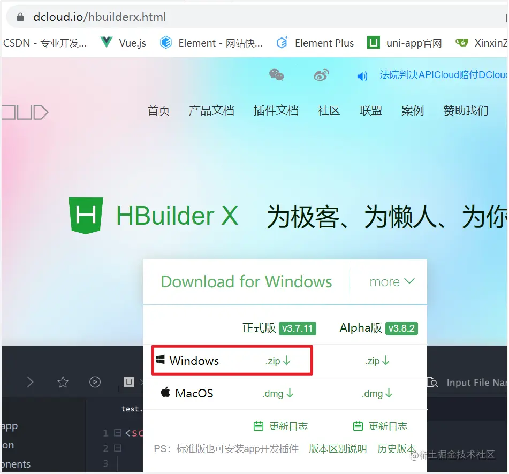Click the file search icon in editor
This screenshot has height=474, width=509.
click(x=432, y=382)
